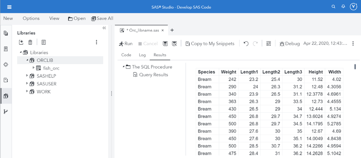Screen dimensions: 361x158
Task: Expand the WORK library node
Action: [x=27, y=92]
